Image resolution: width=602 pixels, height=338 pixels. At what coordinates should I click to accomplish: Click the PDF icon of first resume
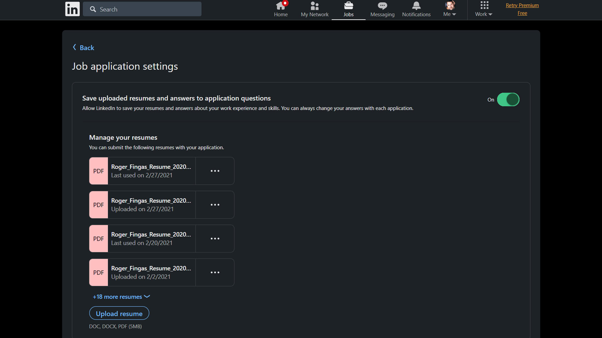(x=98, y=171)
